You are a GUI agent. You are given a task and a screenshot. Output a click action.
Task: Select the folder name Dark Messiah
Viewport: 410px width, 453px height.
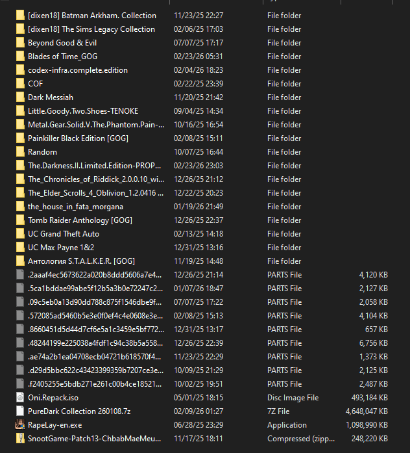[51, 97]
